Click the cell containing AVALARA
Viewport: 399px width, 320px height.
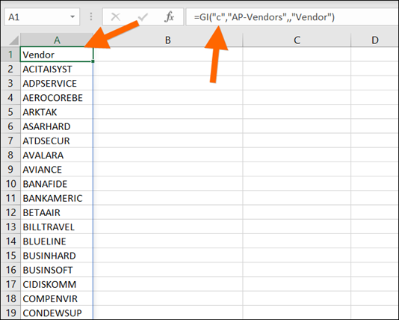(x=57, y=155)
